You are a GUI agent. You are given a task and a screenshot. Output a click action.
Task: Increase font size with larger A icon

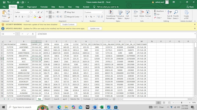39,12
